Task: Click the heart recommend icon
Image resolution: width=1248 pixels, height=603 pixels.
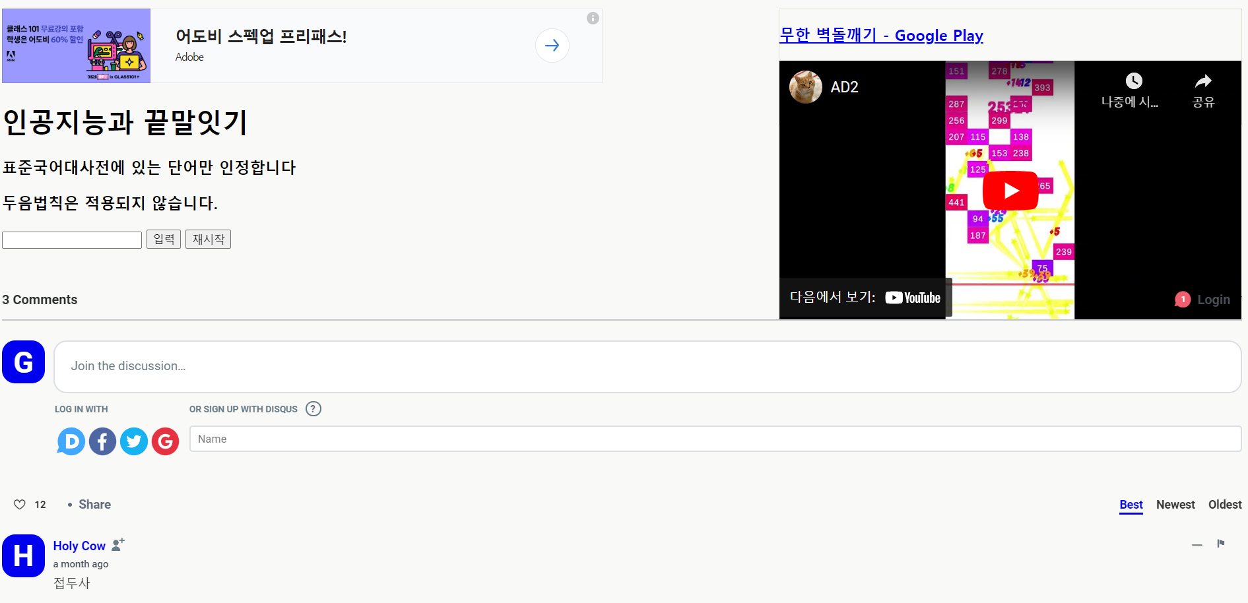Action: [20, 505]
